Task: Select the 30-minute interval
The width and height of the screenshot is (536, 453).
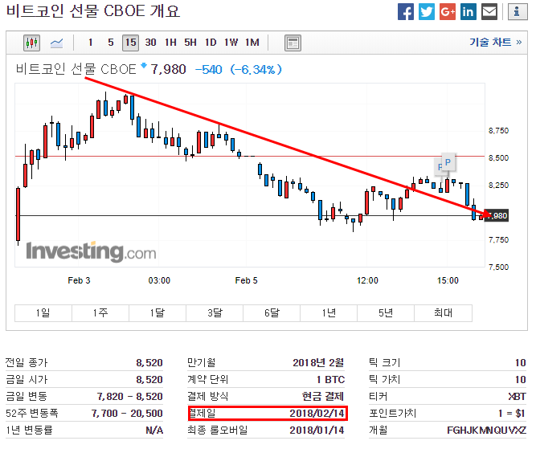Action: 150,43
